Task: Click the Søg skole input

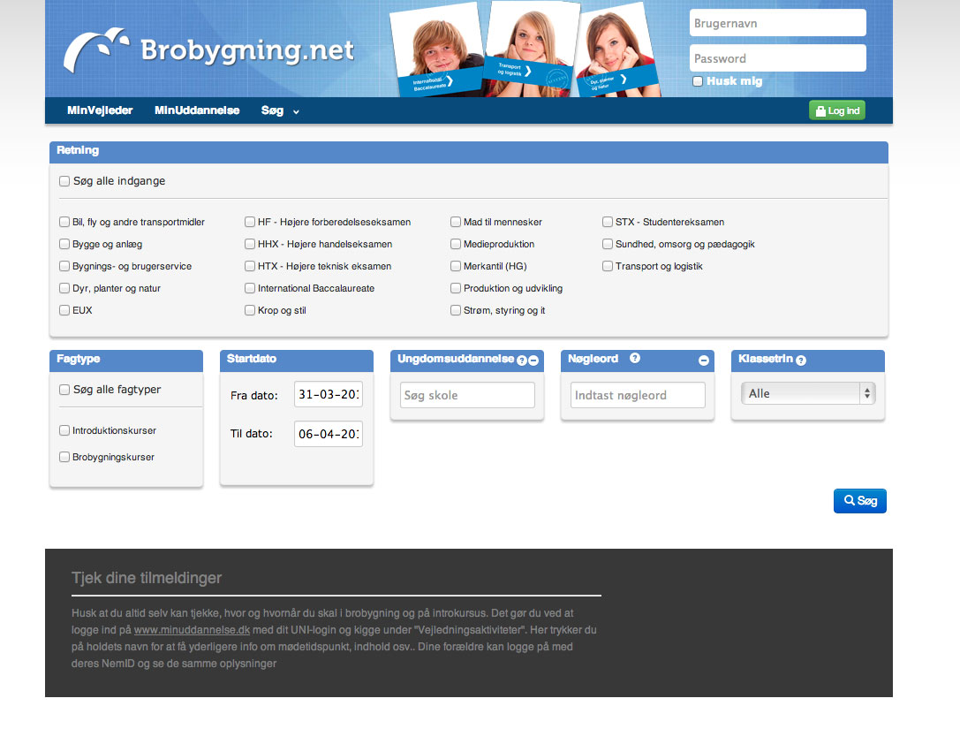Action: click(467, 395)
